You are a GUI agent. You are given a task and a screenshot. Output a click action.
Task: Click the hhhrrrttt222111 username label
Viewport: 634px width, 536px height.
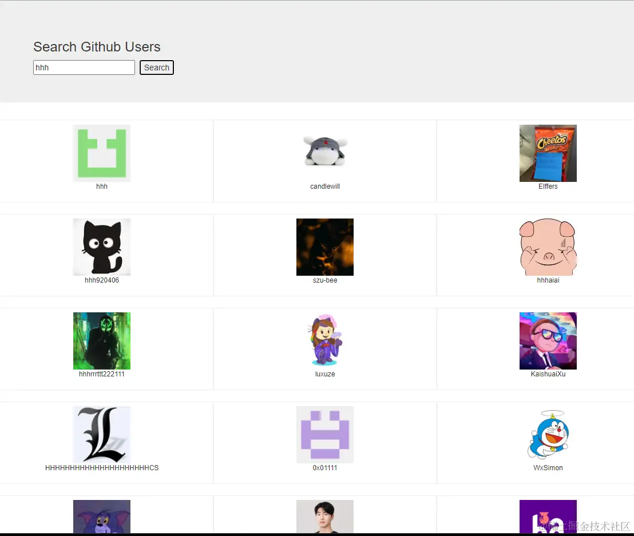pos(102,374)
